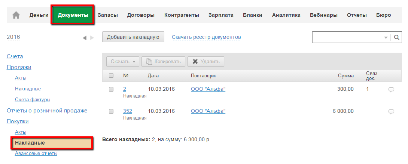
Task: Check the box for invoice 2
Action: tap(111, 90)
